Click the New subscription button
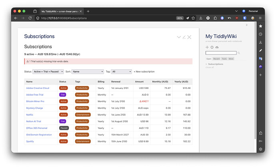 point(144,72)
